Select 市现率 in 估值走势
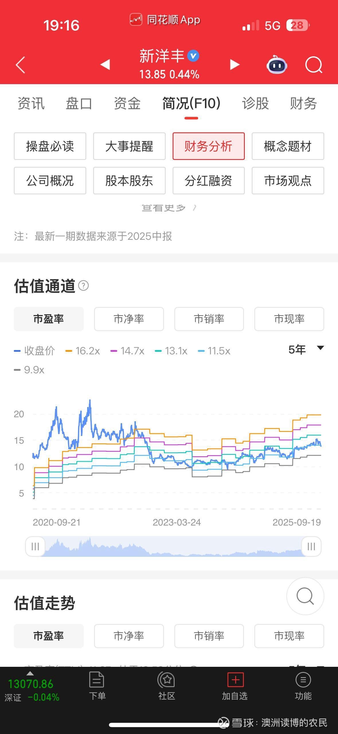 click(289, 636)
